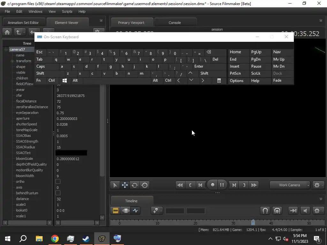Image resolution: width=327 pixels, height=245 pixels.
Task: Click the up-one-level arrow in Element Viewer
Action: [x=18, y=32]
